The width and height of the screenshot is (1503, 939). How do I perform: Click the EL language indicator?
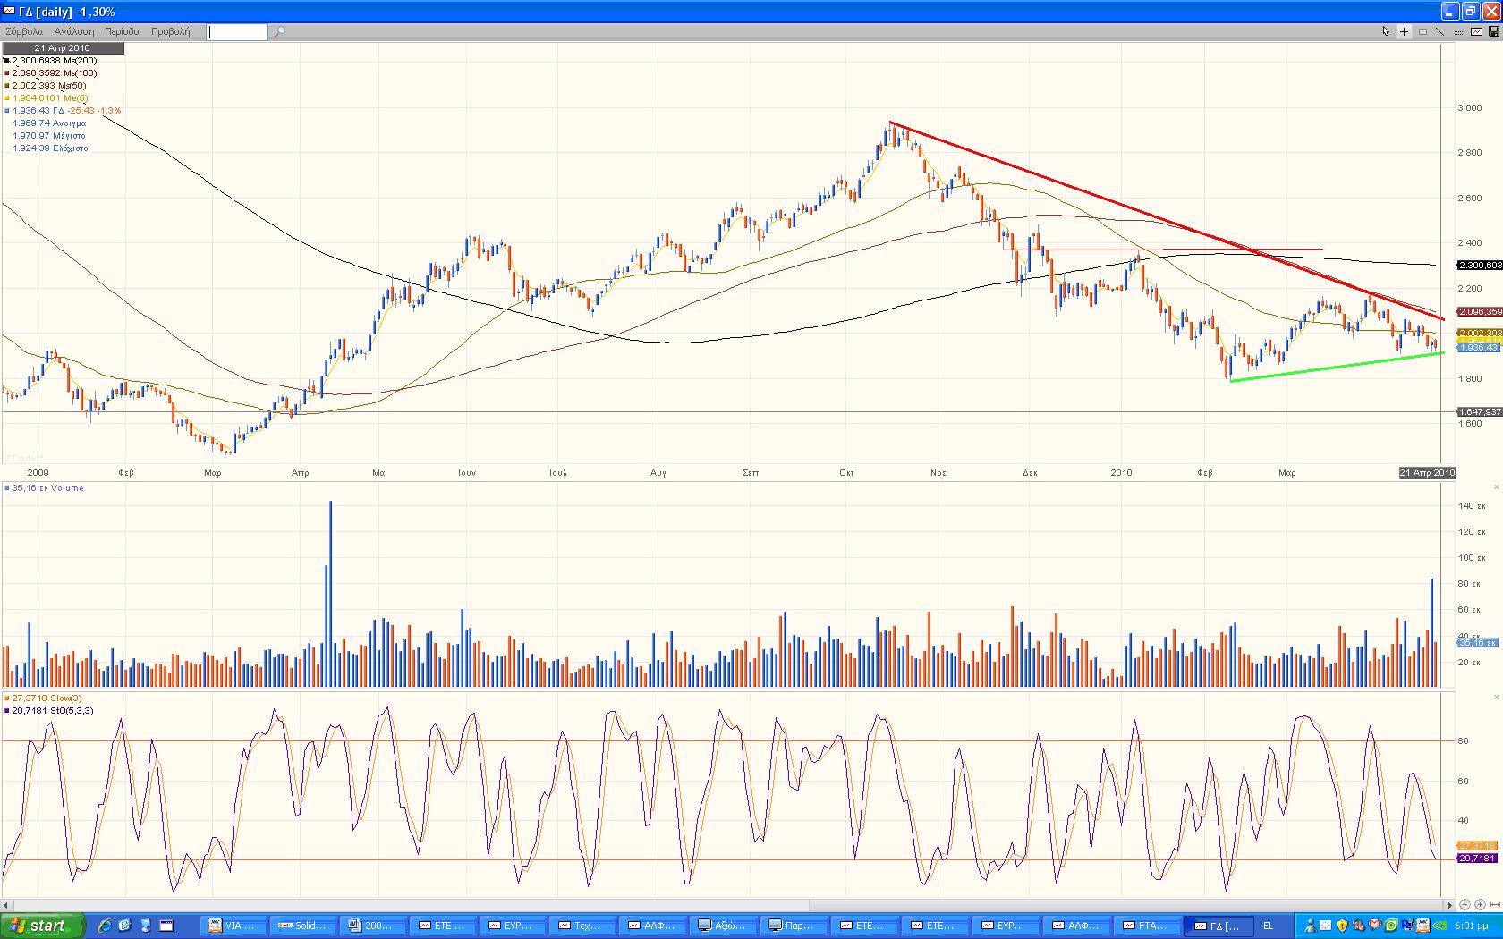pyautogui.click(x=1268, y=926)
